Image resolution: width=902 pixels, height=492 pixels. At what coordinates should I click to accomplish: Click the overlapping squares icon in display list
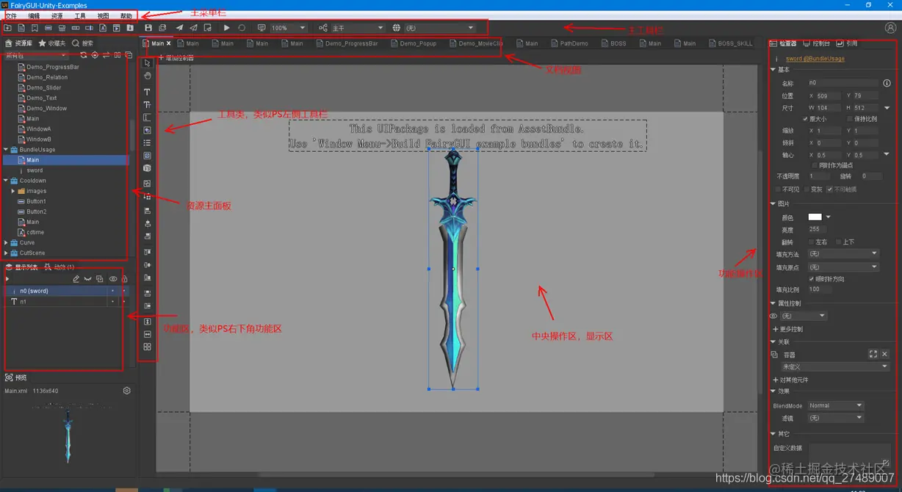click(100, 279)
